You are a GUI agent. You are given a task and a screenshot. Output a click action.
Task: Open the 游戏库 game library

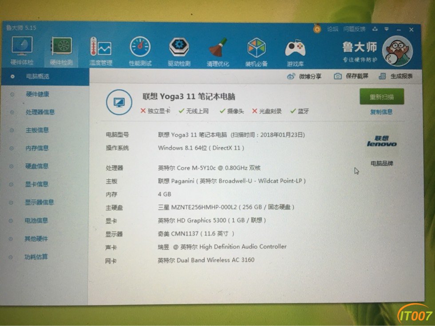click(295, 53)
